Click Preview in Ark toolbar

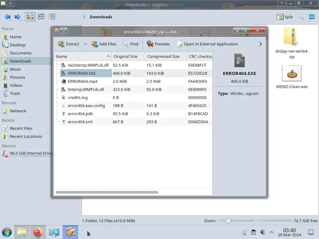coord(158,44)
